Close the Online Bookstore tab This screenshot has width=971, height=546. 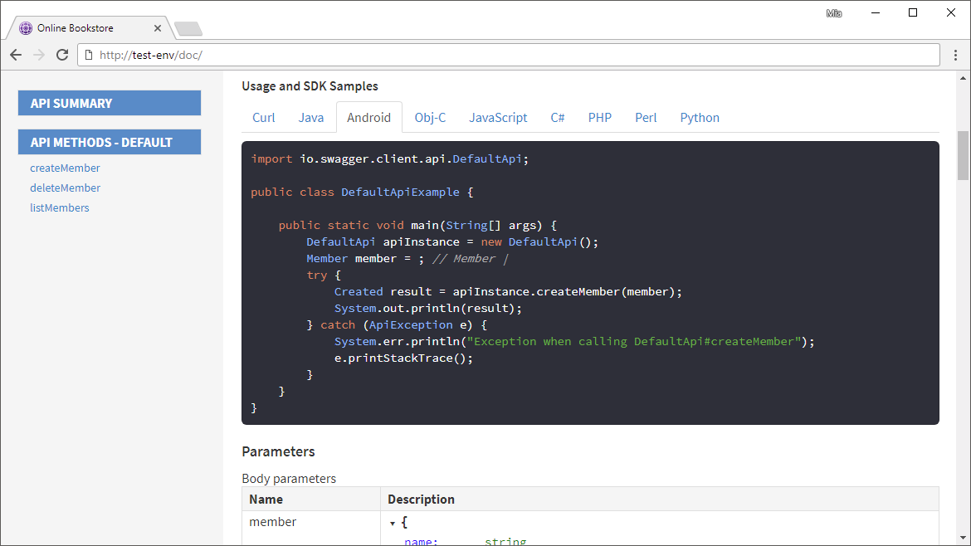(158, 28)
